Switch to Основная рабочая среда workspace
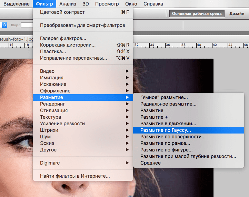The image size is (249, 197). tap(197, 13)
